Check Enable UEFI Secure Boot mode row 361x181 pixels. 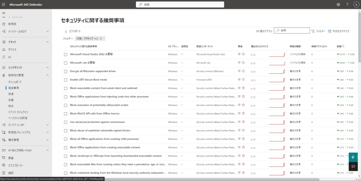point(66,80)
